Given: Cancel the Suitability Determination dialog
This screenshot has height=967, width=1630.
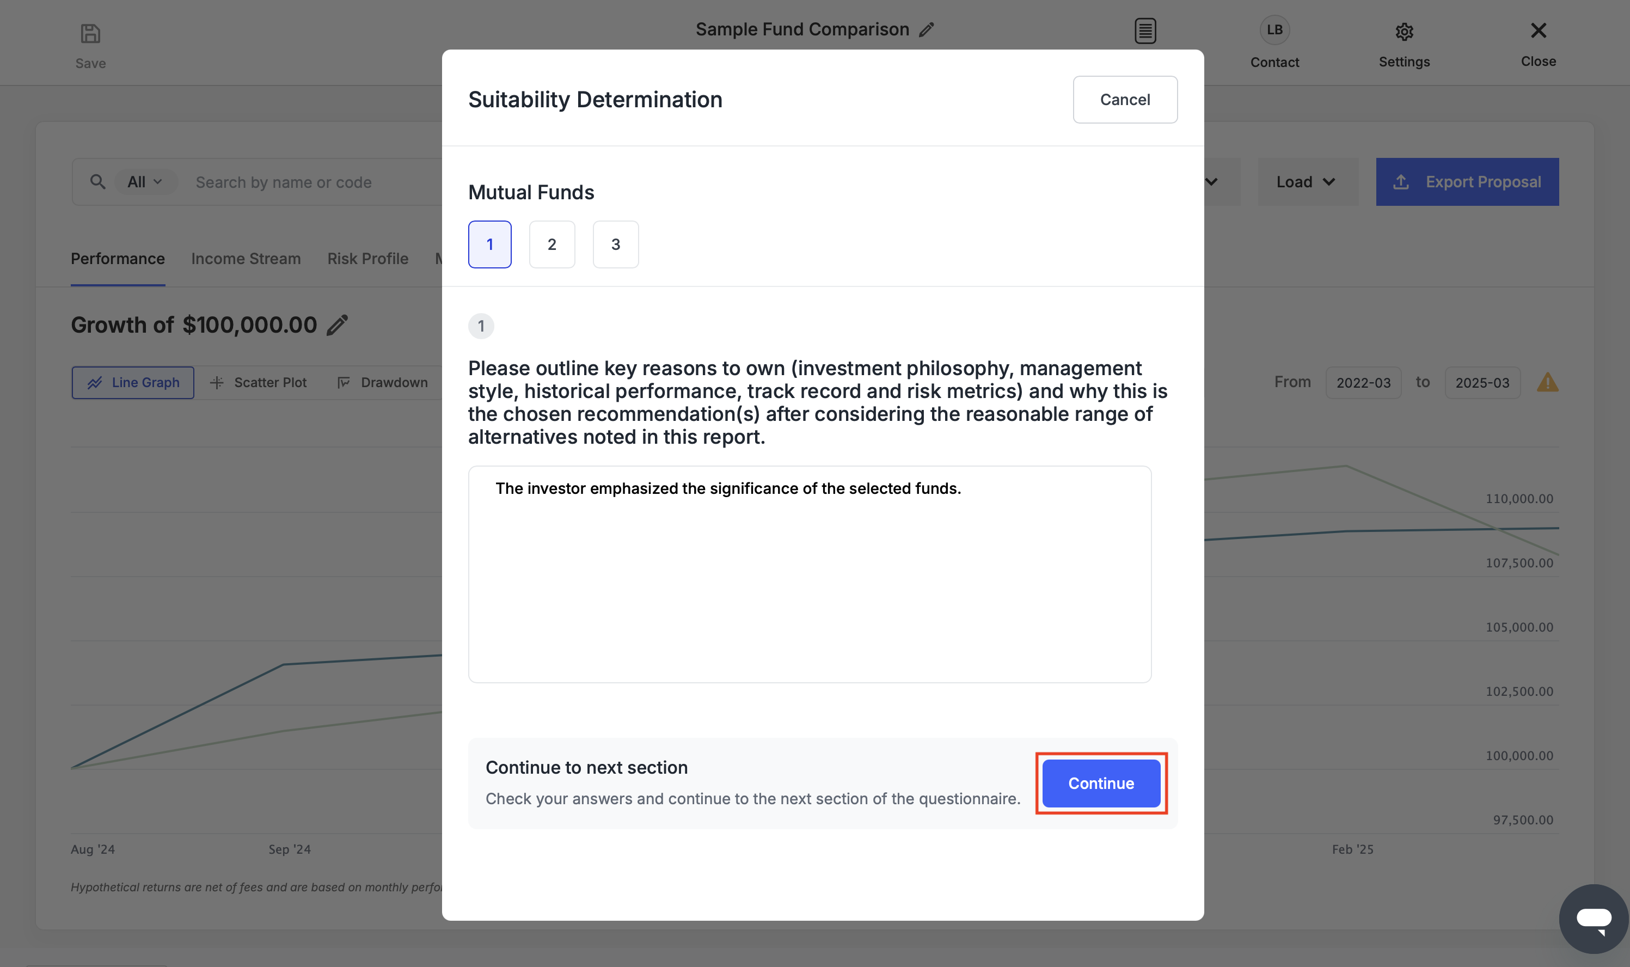Looking at the screenshot, I should (1125, 100).
